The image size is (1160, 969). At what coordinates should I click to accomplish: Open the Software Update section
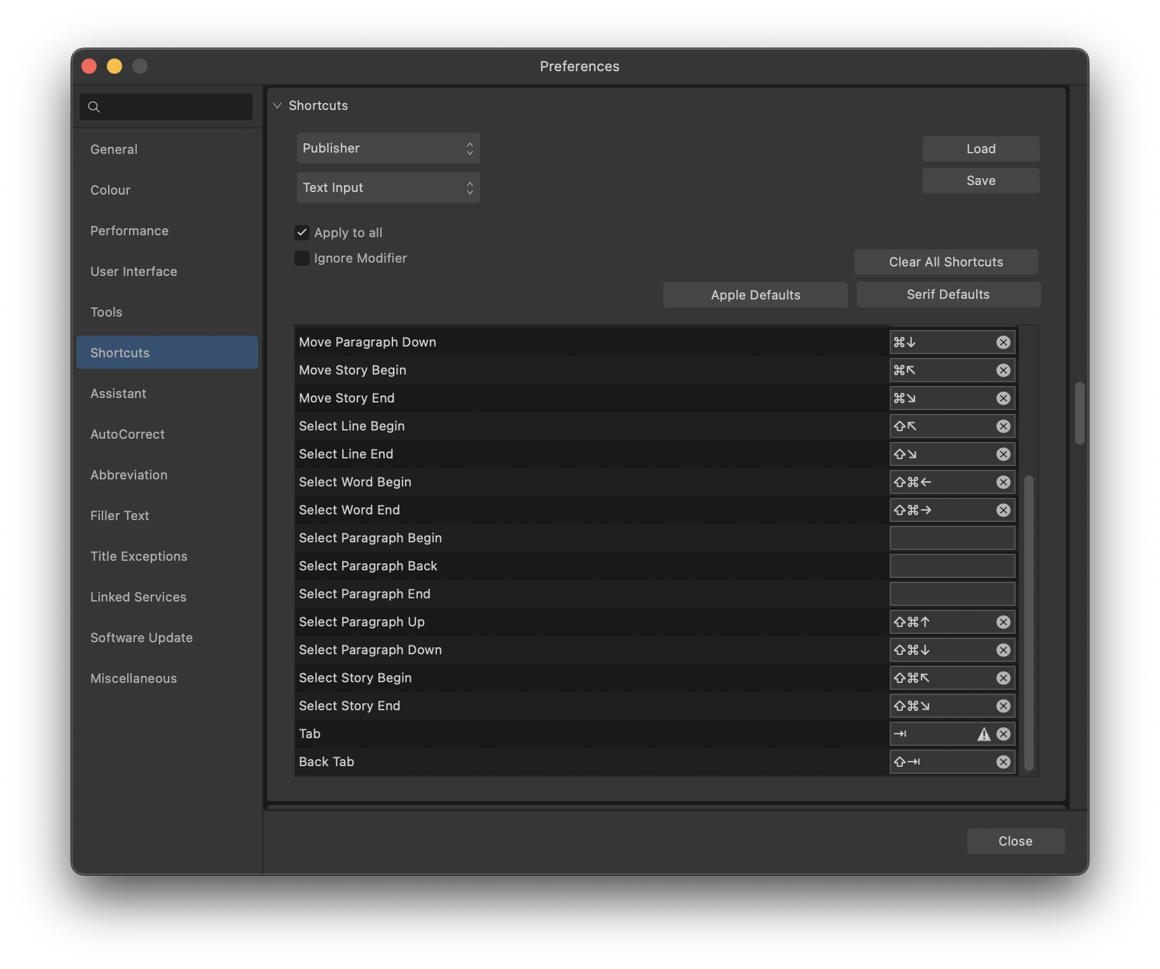click(x=141, y=637)
